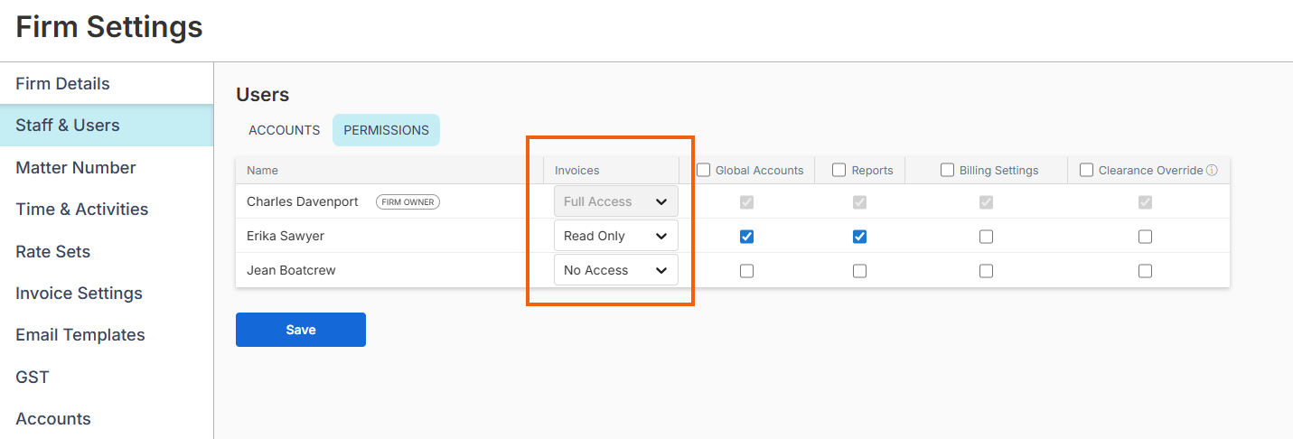
Task: Uncheck Reports for Erika Sawyer
Action: tap(859, 237)
